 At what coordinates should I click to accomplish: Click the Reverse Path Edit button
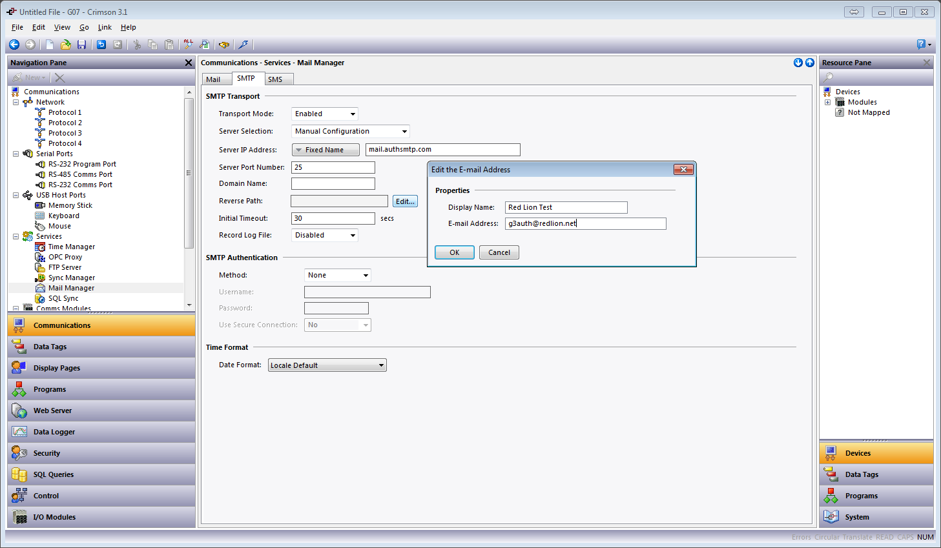pos(405,201)
